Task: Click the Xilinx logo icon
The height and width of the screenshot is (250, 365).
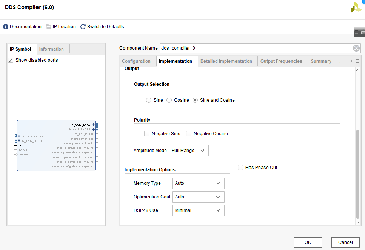Action: 356,7
